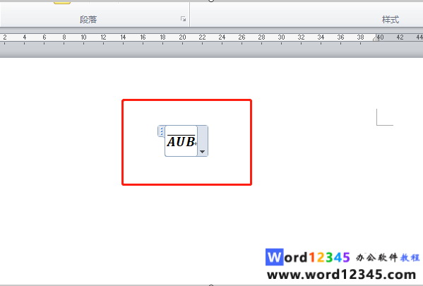
Task: Click the page margin corner mark
Action: tap(385, 117)
